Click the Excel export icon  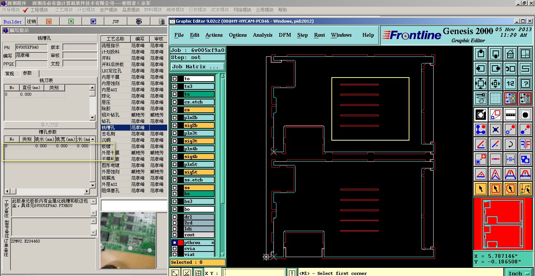71,22
